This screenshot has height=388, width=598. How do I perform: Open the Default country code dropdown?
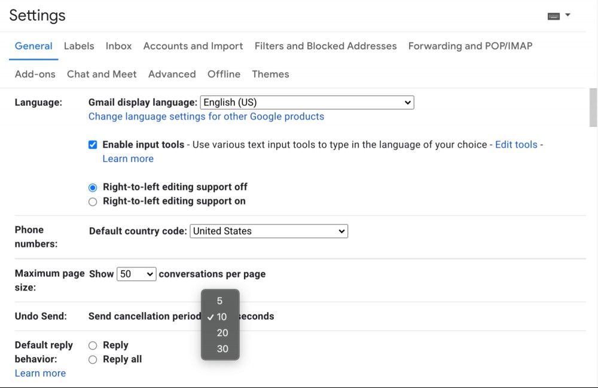coord(269,231)
